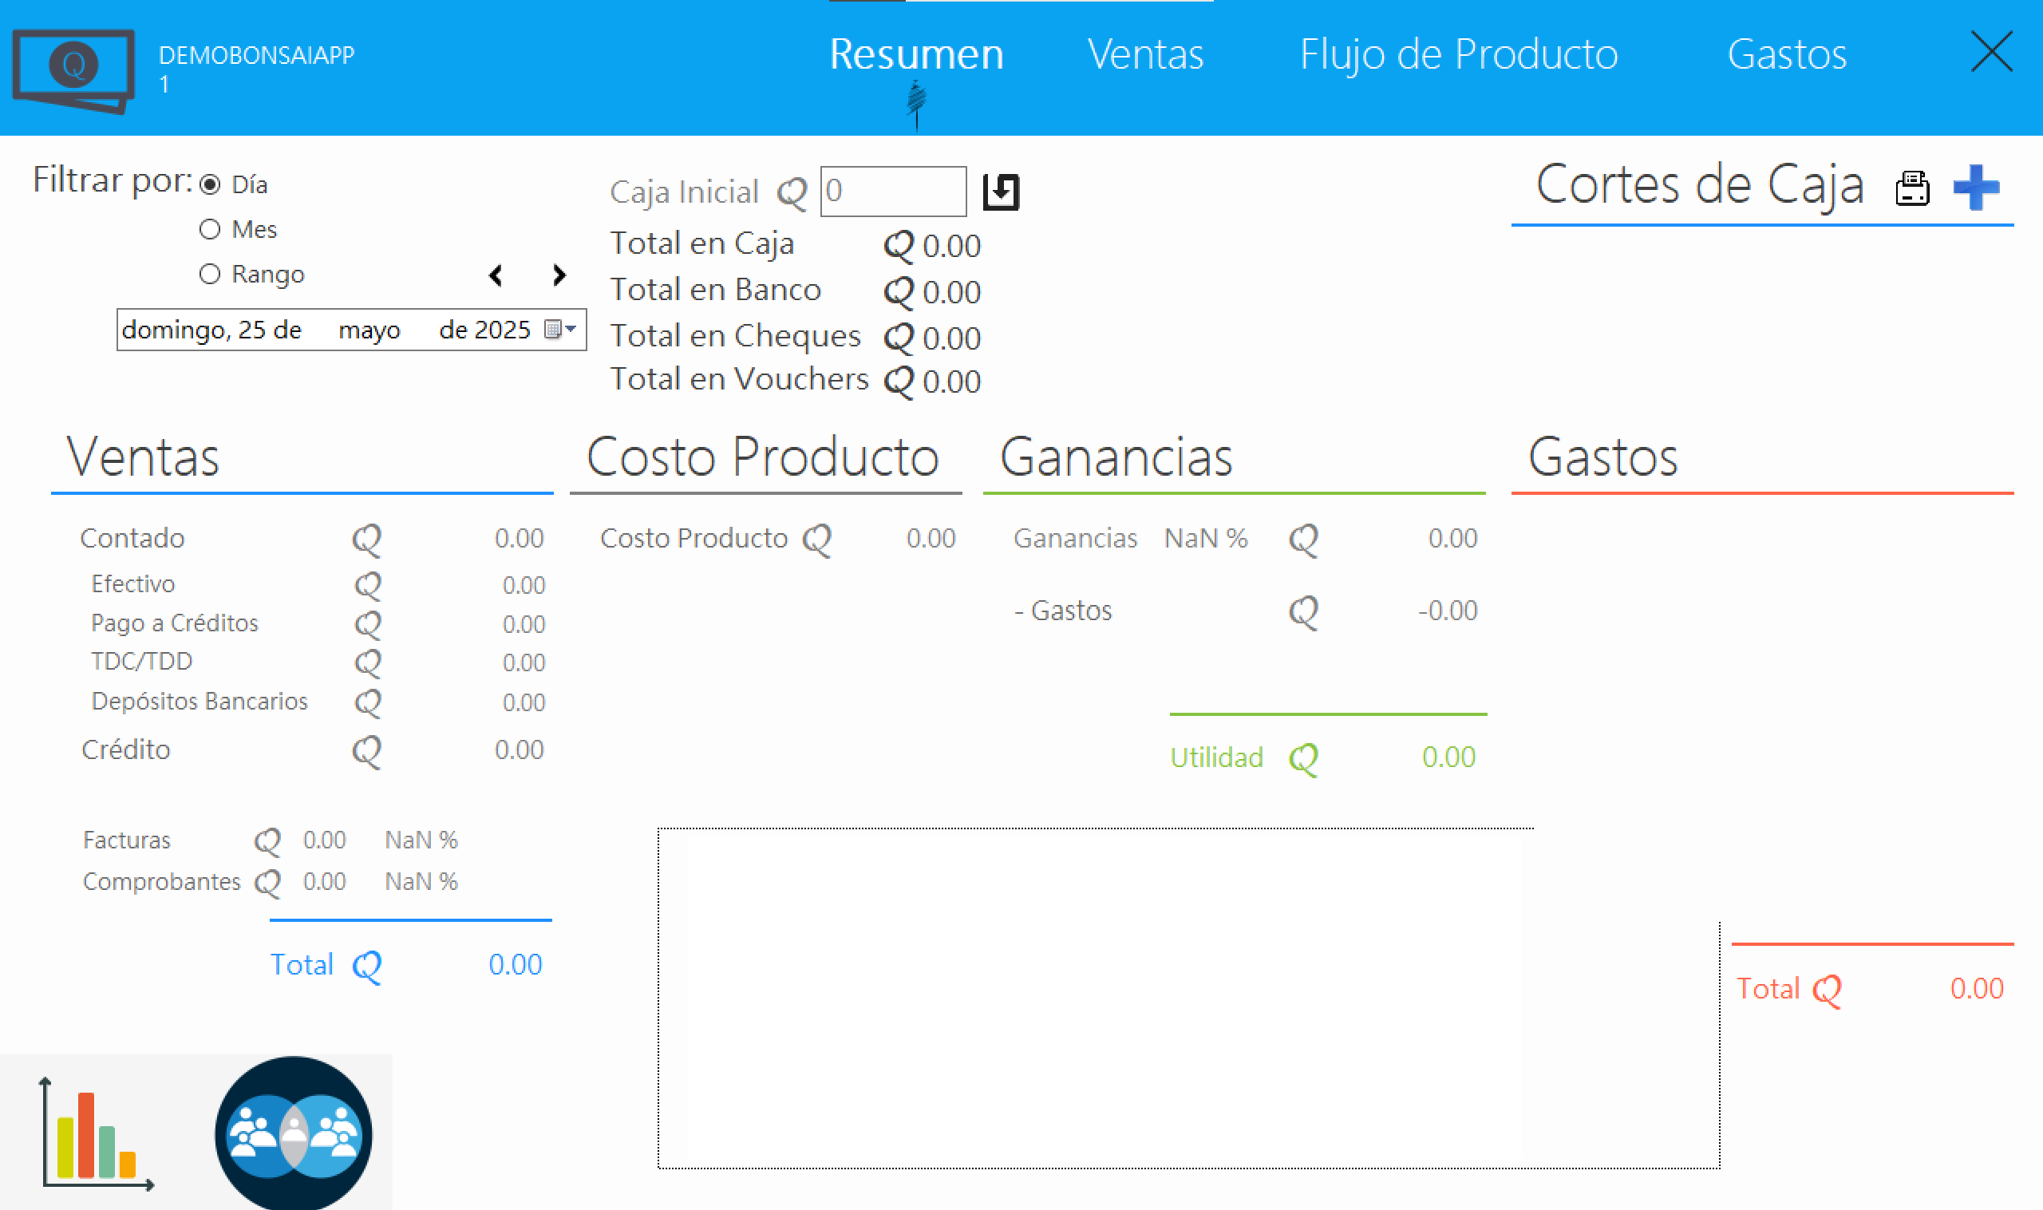Click the save Caja Inicial icon
2043x1210 pixels.
(x=1000, y=192)
